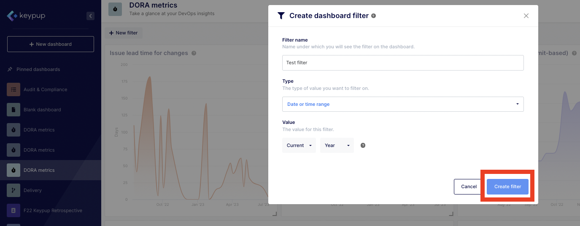580x226 pixels.
Task: Click help icon next to Issue lead time title
Action: click(194, 53)
